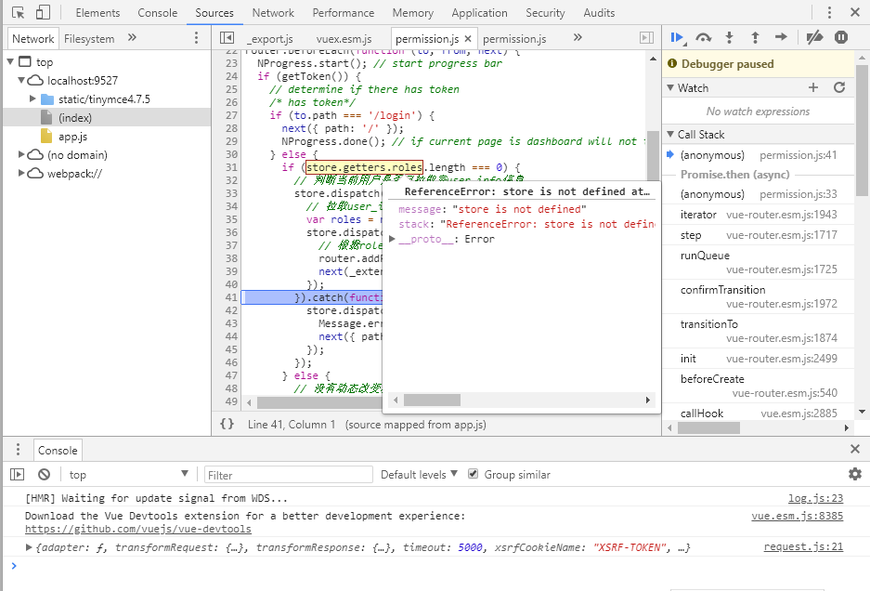Clear the console output

click(x=43, y=475)
